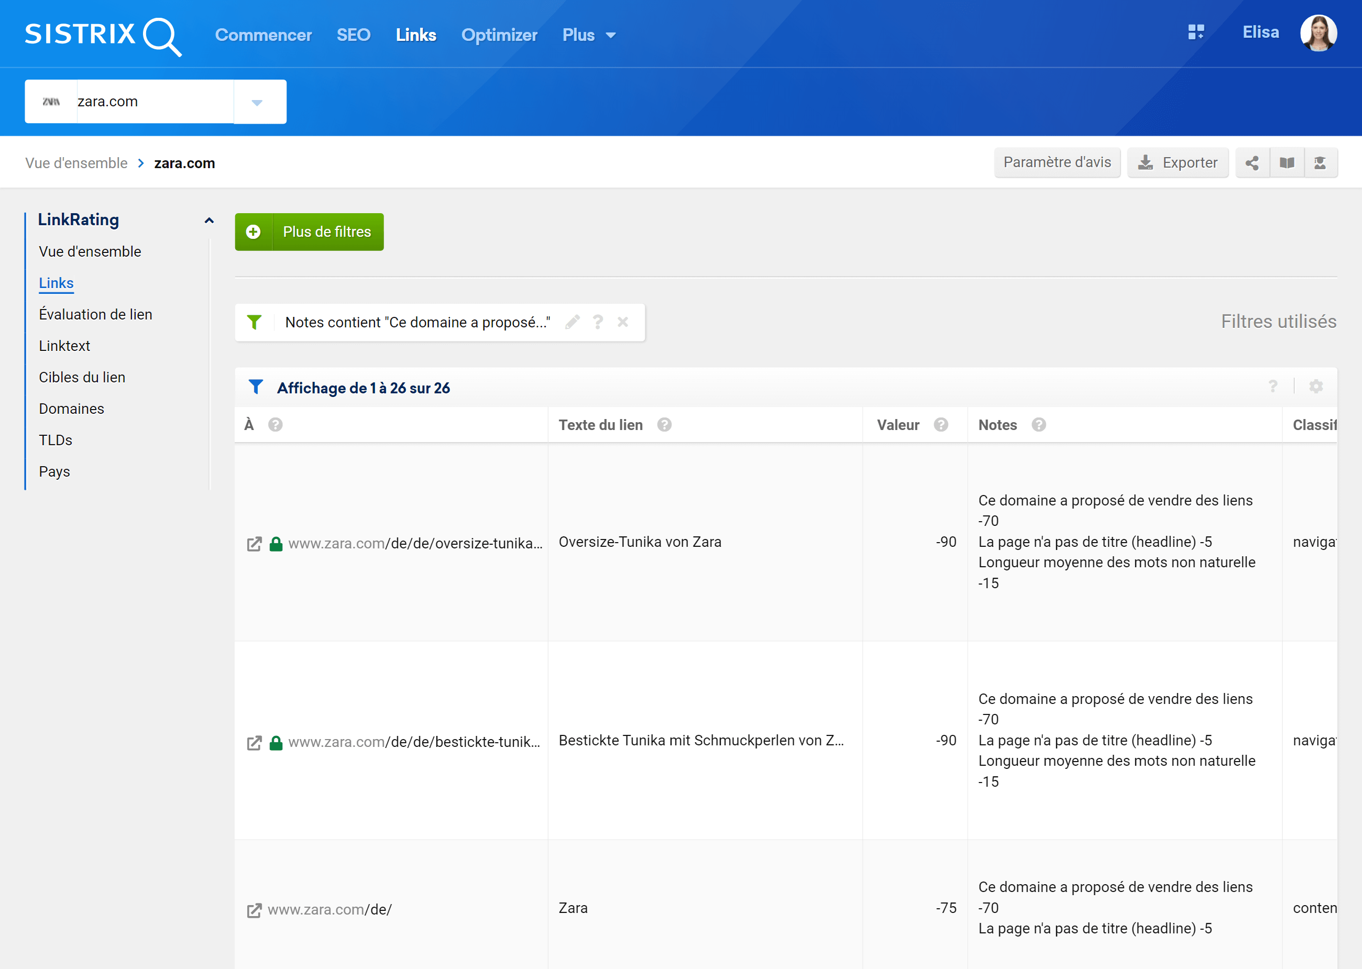
Task: Edit the Notes filter with pencil icon
Action: tap(573, 322)
